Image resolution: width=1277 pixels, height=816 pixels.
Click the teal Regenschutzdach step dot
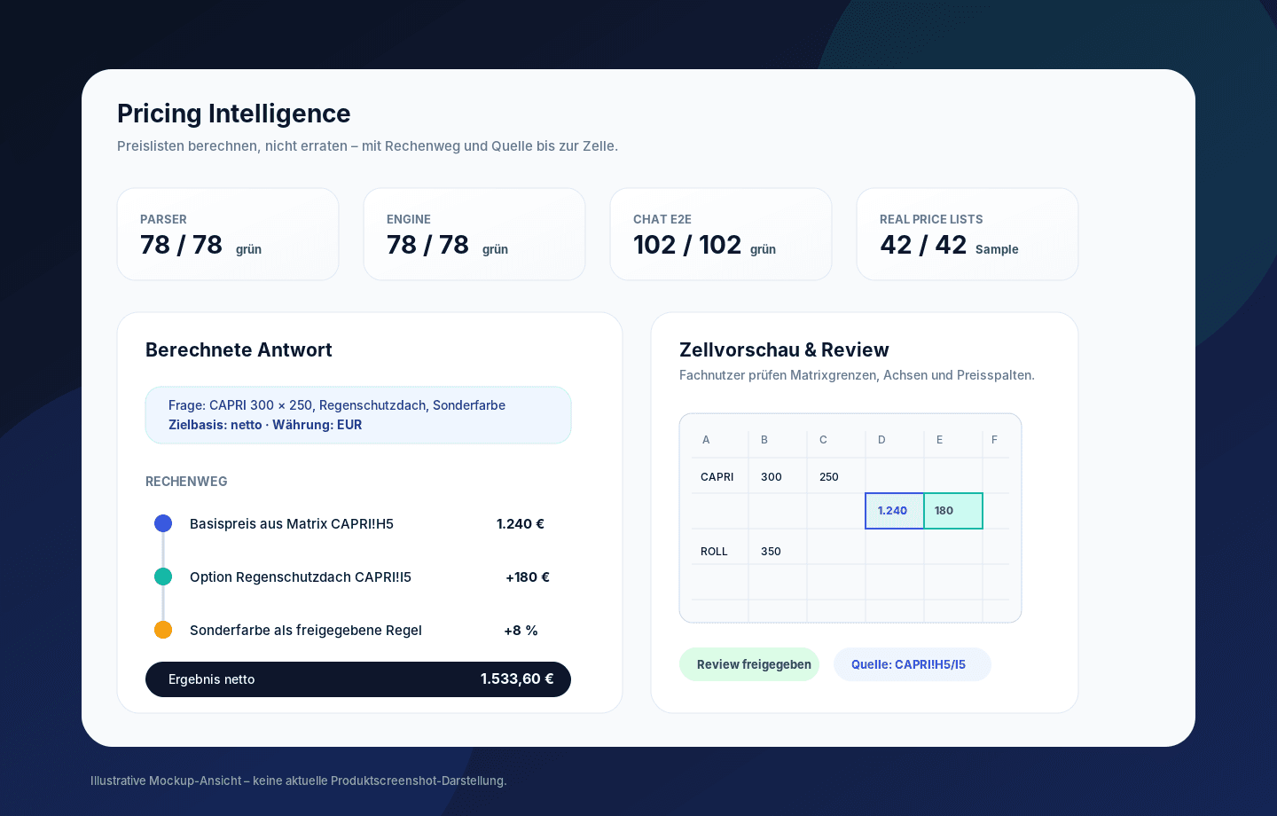163,577
